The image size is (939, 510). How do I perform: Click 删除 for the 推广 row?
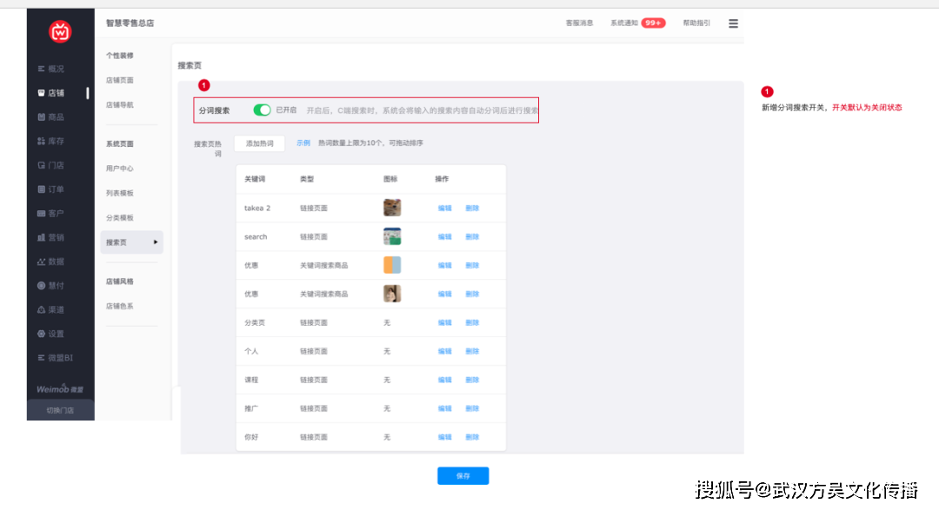(472, 408)
